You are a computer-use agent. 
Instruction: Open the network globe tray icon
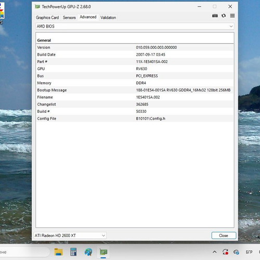pyautogui.click(x=236, y=252)
